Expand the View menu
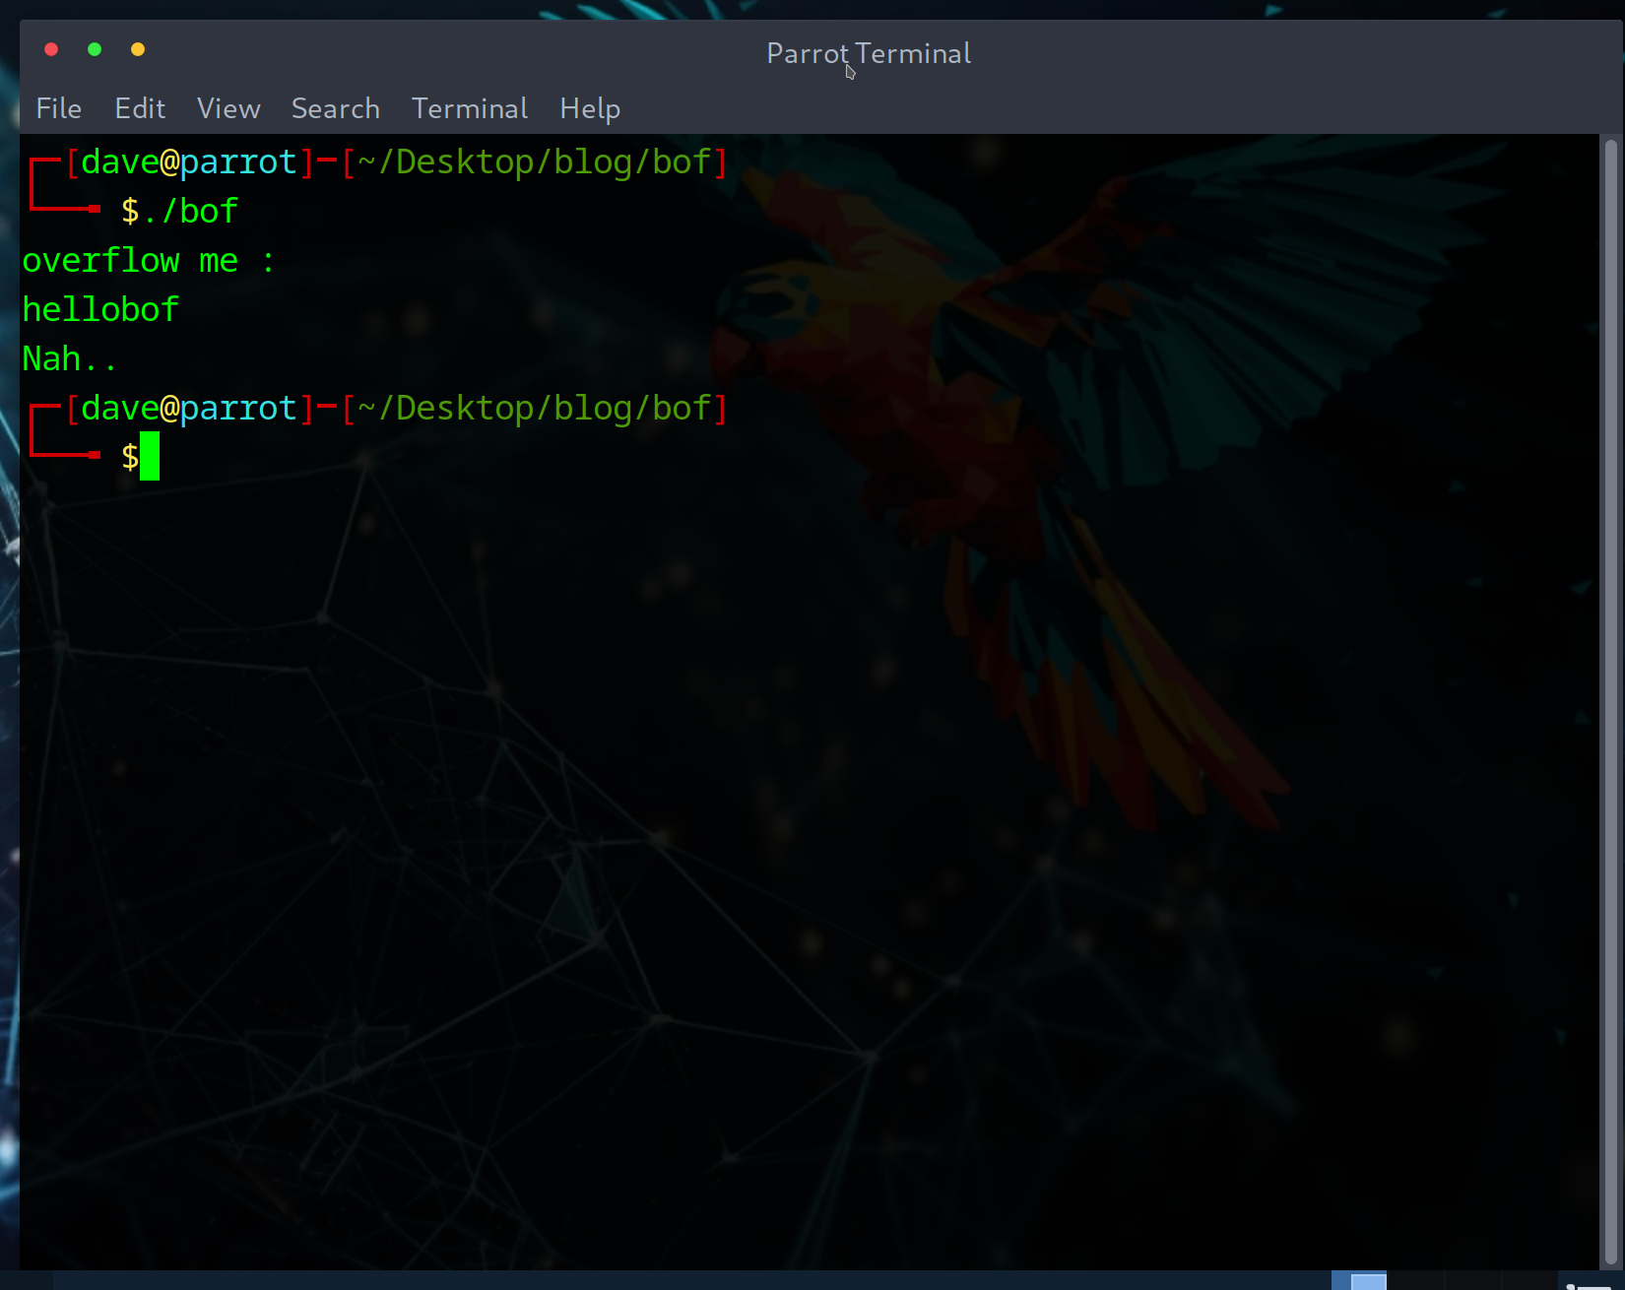The image size is (1625, 1290). click(228, 108)
